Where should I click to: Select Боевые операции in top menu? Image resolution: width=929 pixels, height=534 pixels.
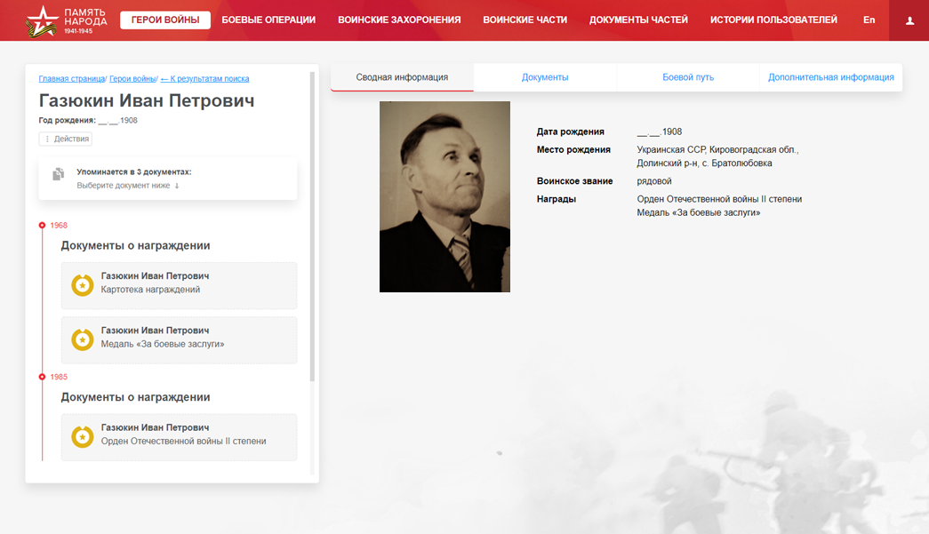pos(268,20)
